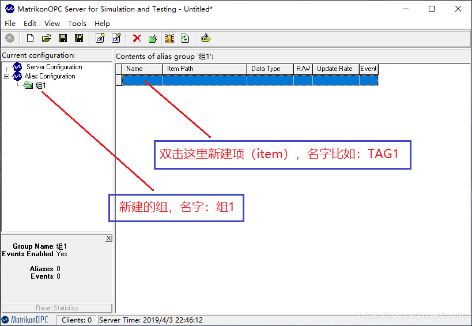Save the current configuration
Screen dimensions: 472x326
[63, 38]
